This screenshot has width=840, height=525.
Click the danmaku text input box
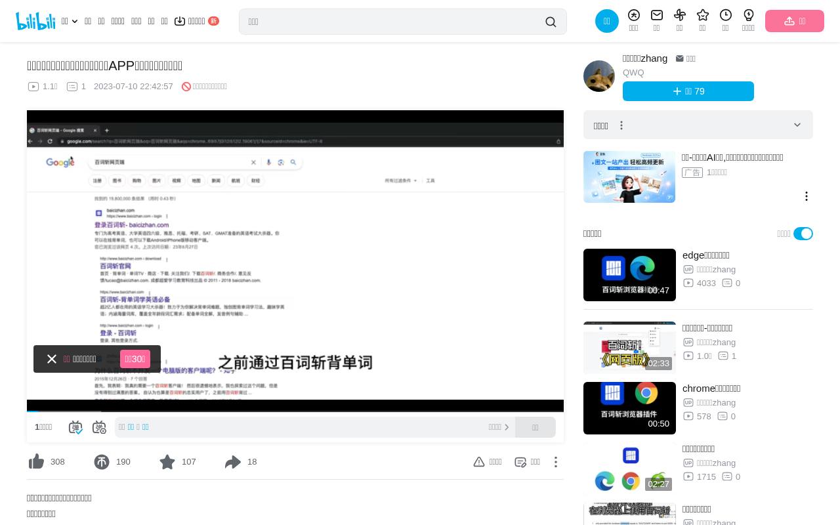[x=302, y=427]
